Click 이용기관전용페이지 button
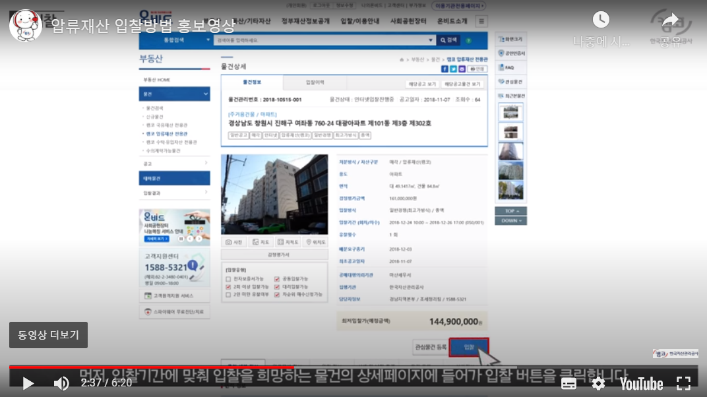 click(458, 6)
